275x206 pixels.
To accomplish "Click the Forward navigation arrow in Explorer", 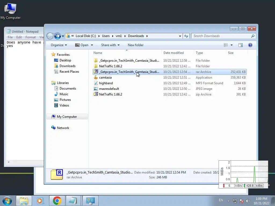I will [x=57, y=36].
